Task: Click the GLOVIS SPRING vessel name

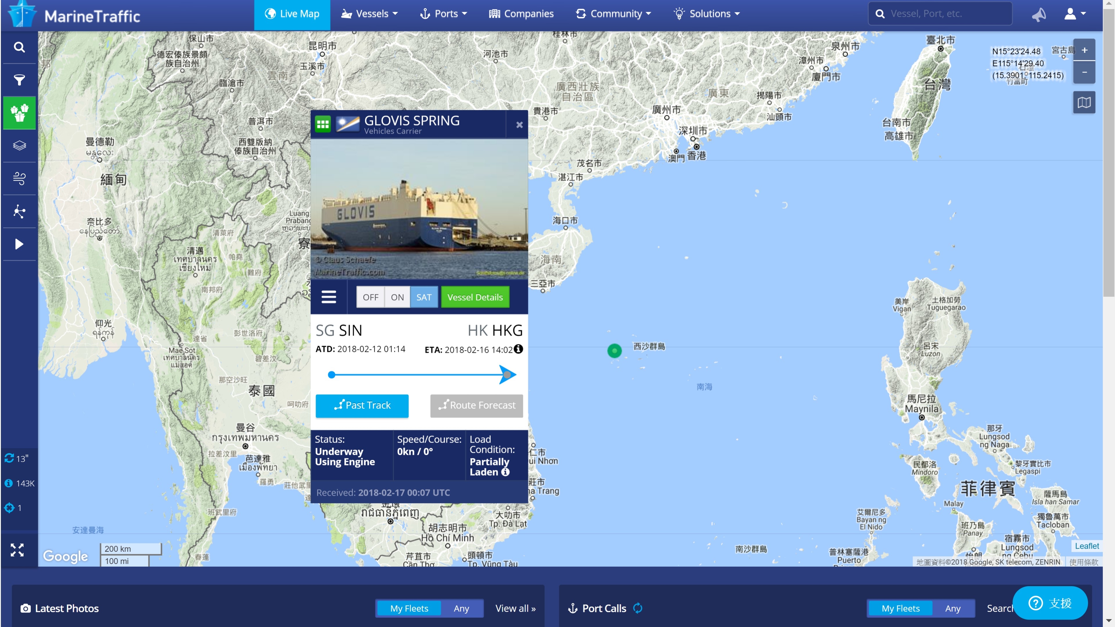Action: click(x=412, y=120)
